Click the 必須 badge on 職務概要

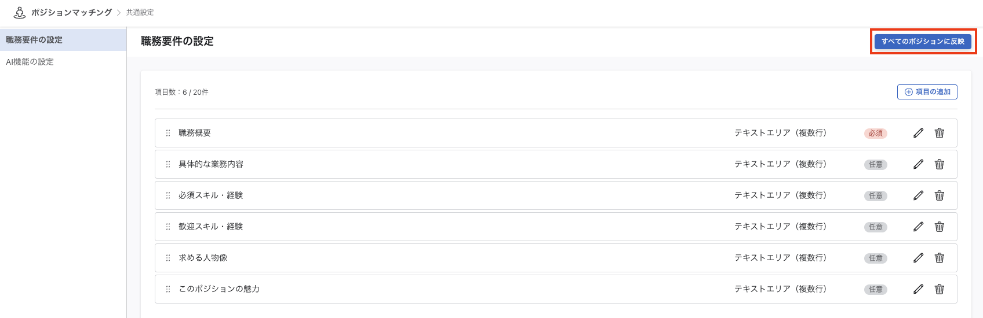(876, 134)
